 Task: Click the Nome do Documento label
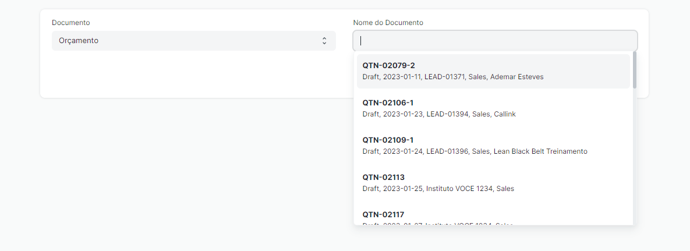click(388, 23)
